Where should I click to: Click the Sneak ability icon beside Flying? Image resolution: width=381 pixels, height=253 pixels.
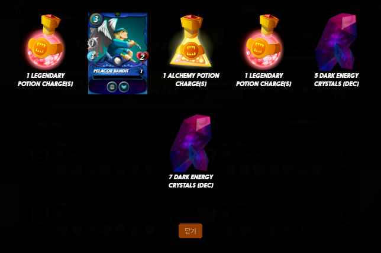click(112, 87)
